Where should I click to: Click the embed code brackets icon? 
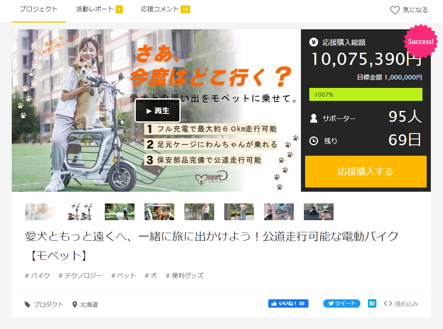[x=388, y=303]
